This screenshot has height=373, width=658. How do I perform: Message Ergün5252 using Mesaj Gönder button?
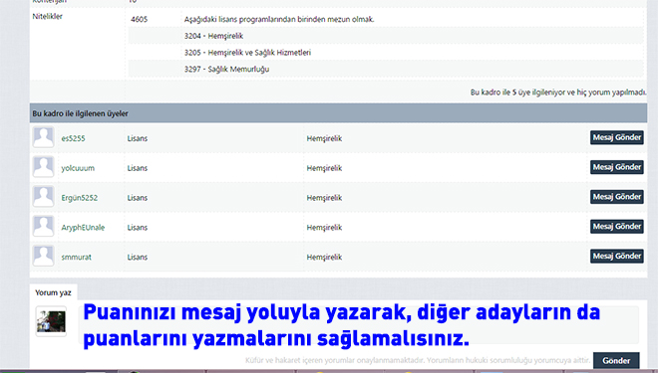(x=617, y=197)
